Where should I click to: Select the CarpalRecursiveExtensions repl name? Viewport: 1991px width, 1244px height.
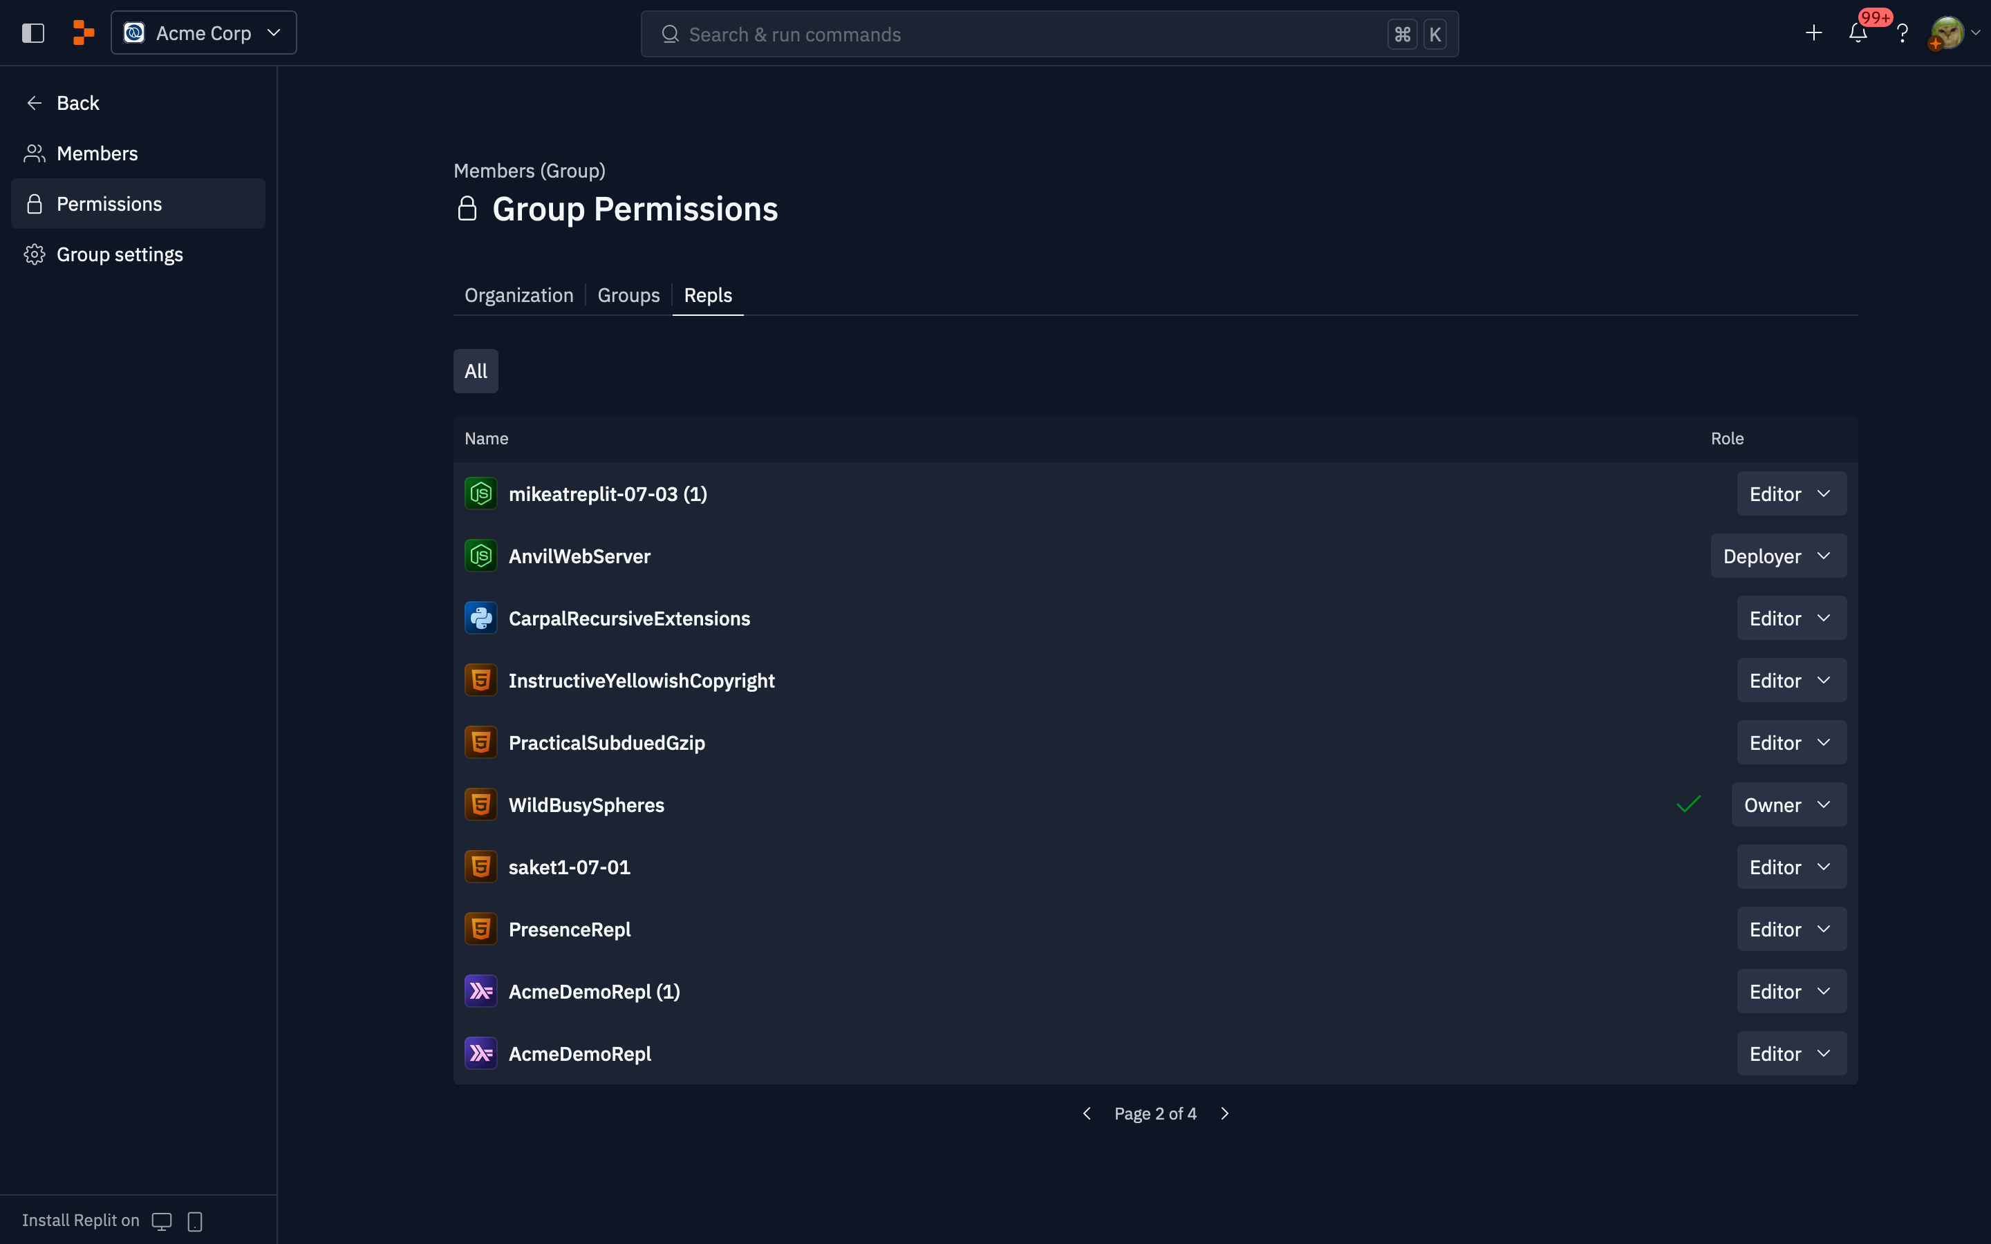629,618
